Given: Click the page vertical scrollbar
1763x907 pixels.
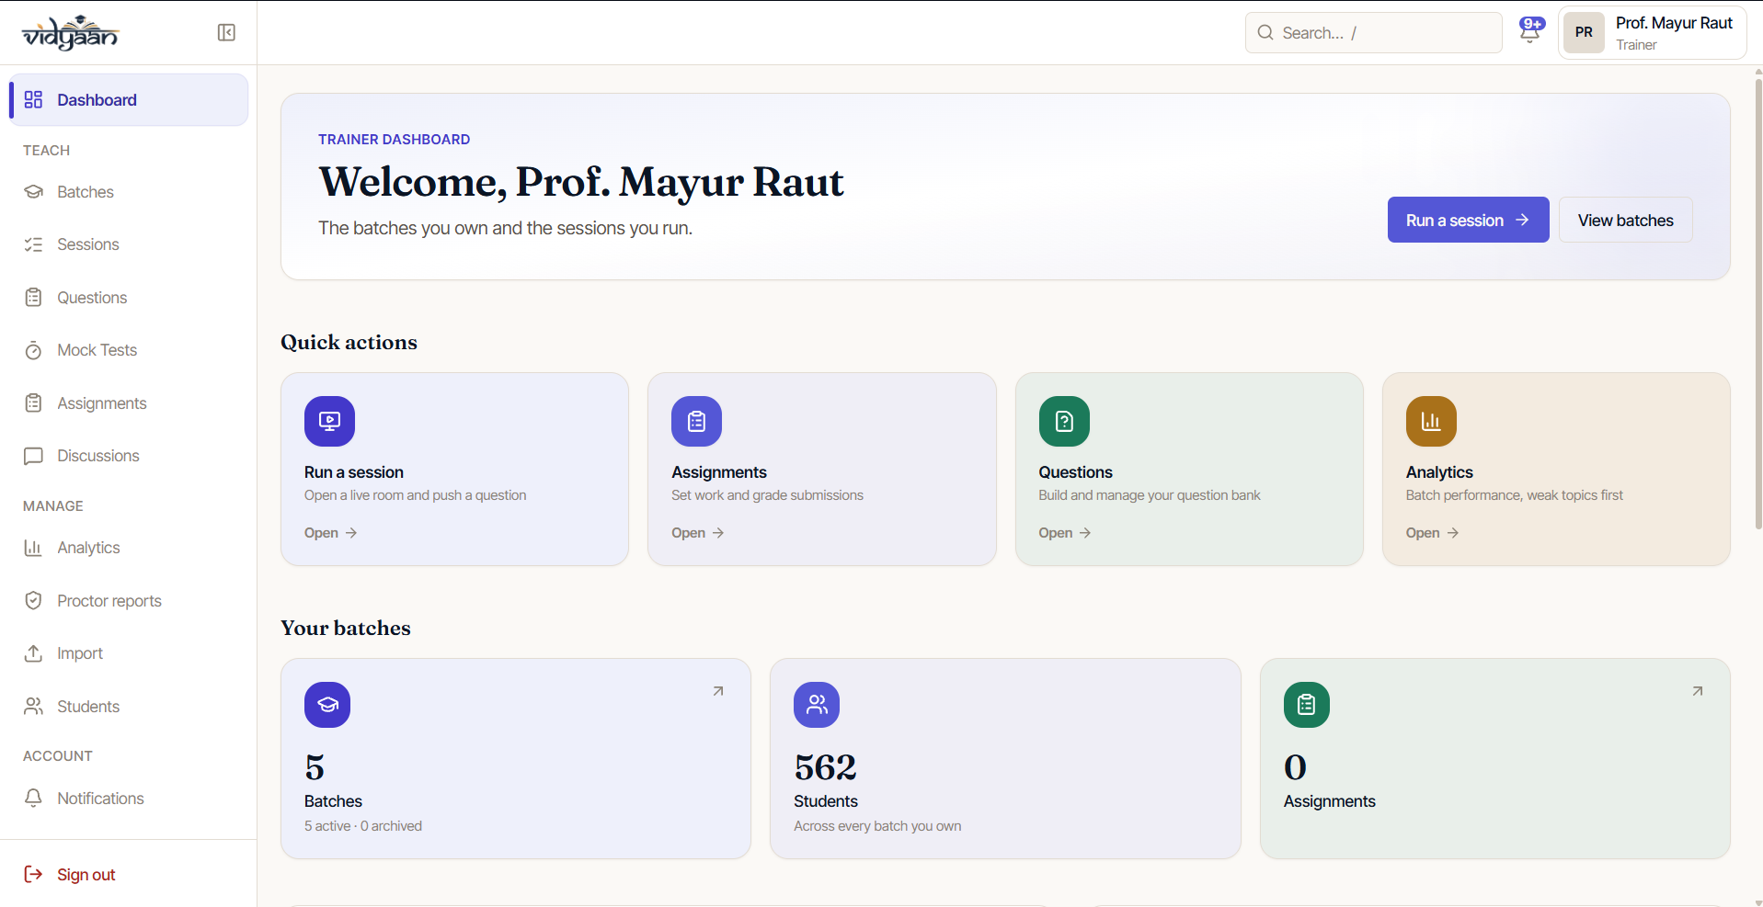Looking at the screenshot, I should 1758,303.
